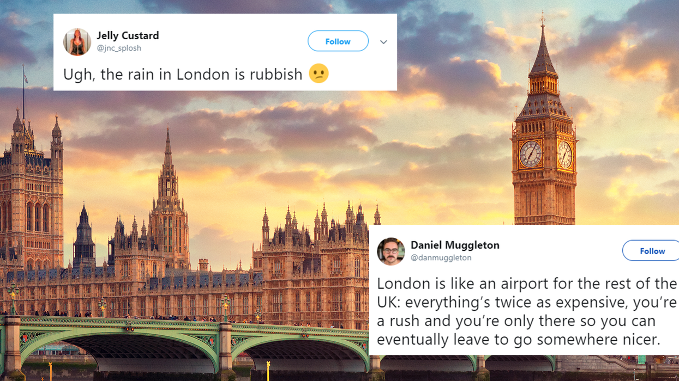Click the Daniel Muggleton display name

[x=455, y=245]
